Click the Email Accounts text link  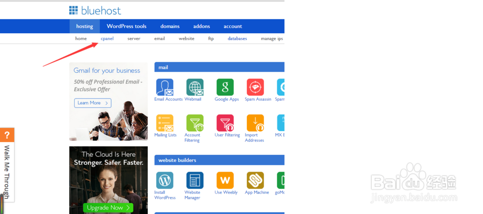click(169, 99)
